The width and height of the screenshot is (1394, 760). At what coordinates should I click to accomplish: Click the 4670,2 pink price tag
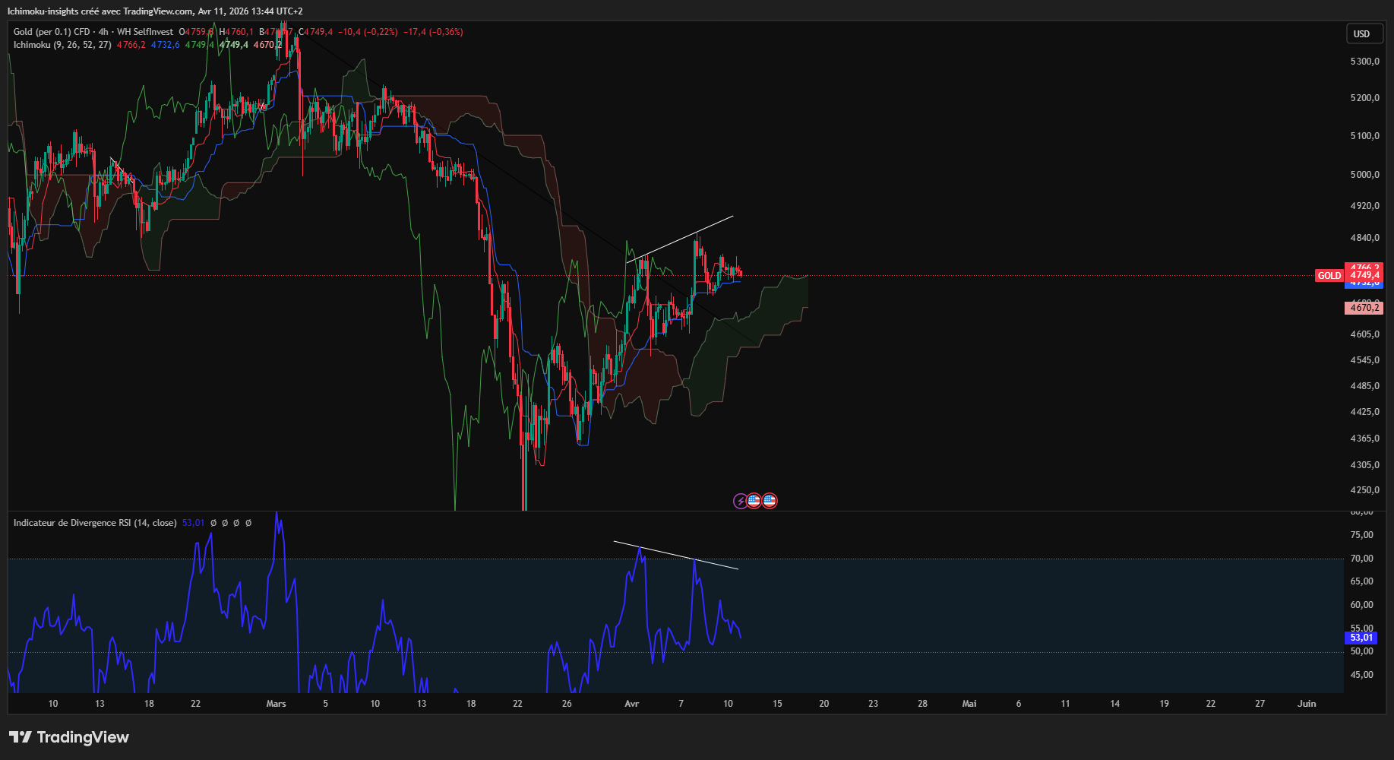[1364, 308]
